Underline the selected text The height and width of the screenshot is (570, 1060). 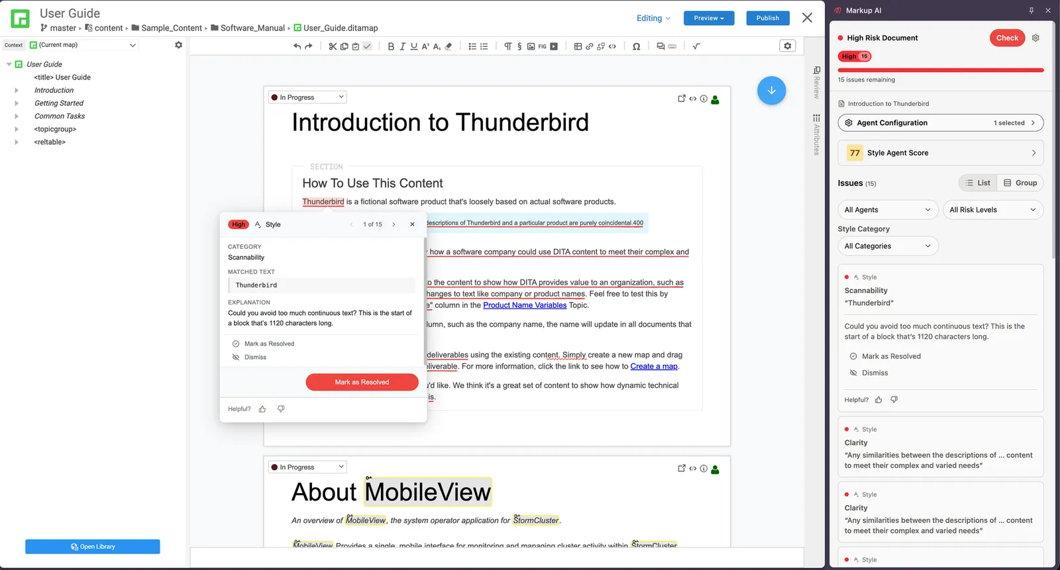(x=414, y=46)
